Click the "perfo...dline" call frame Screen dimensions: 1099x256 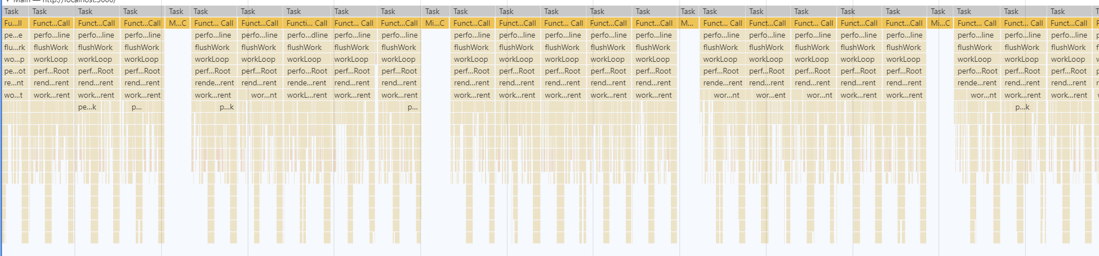(x=307, y=35)
